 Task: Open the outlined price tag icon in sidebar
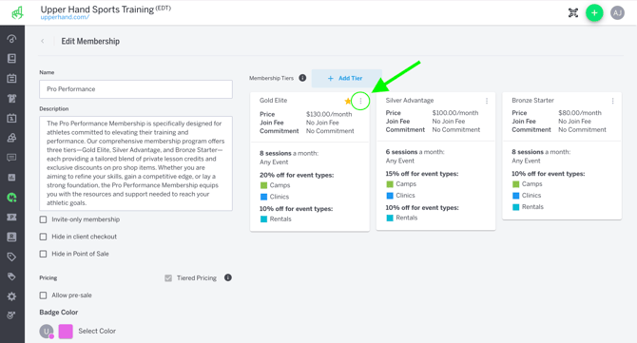tap(11, 257)
